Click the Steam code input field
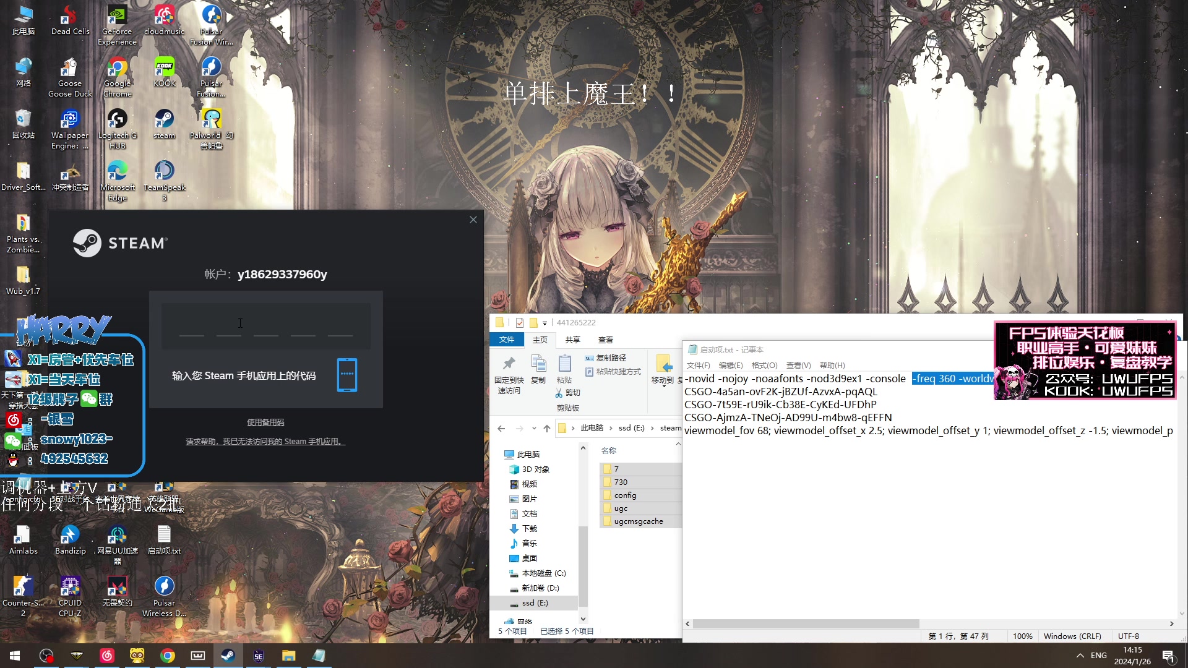1188x668 pixels. 266,326
